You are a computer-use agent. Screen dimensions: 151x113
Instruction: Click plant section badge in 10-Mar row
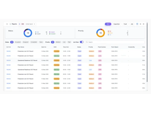(x=100, y=88)
